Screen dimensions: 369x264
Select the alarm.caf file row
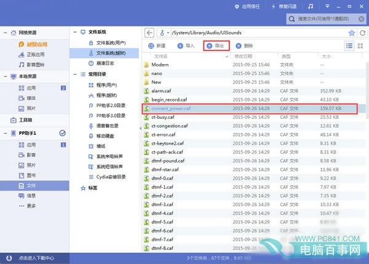pos(253,91)
